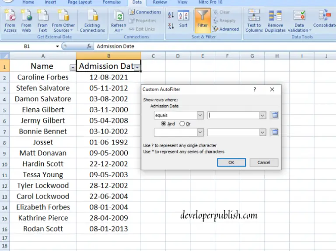This screenshot has height=251, width=336.
Task: Select cell with Rodan Scott
Action: 43,229
